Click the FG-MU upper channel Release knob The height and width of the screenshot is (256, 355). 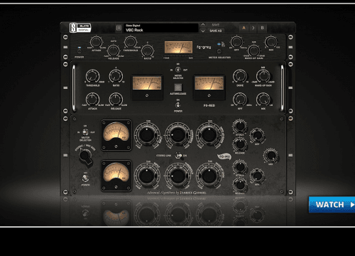pyautogui.click(x=240, y=144)
